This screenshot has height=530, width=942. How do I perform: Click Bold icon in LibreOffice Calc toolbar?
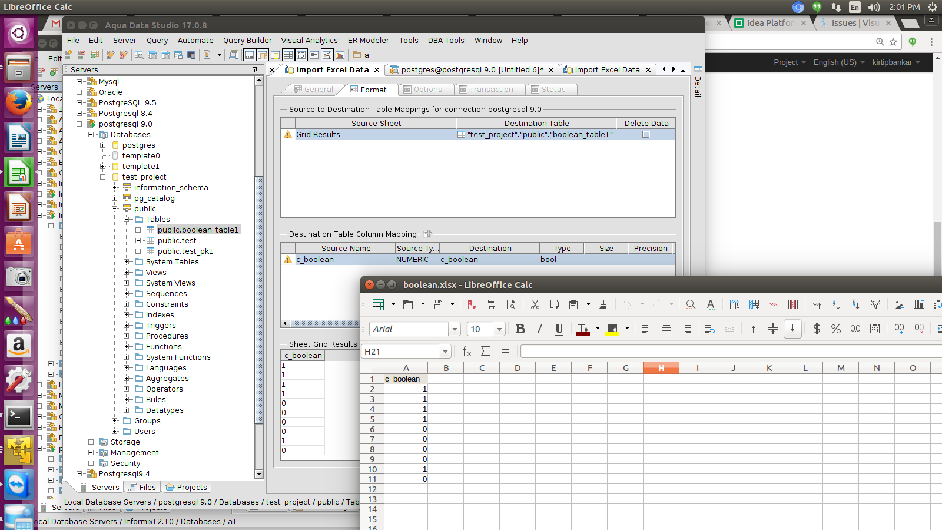point(520,329)
